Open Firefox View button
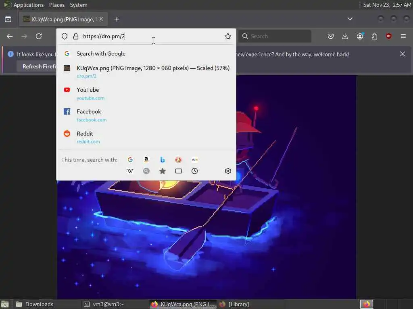 click(8, 19)
